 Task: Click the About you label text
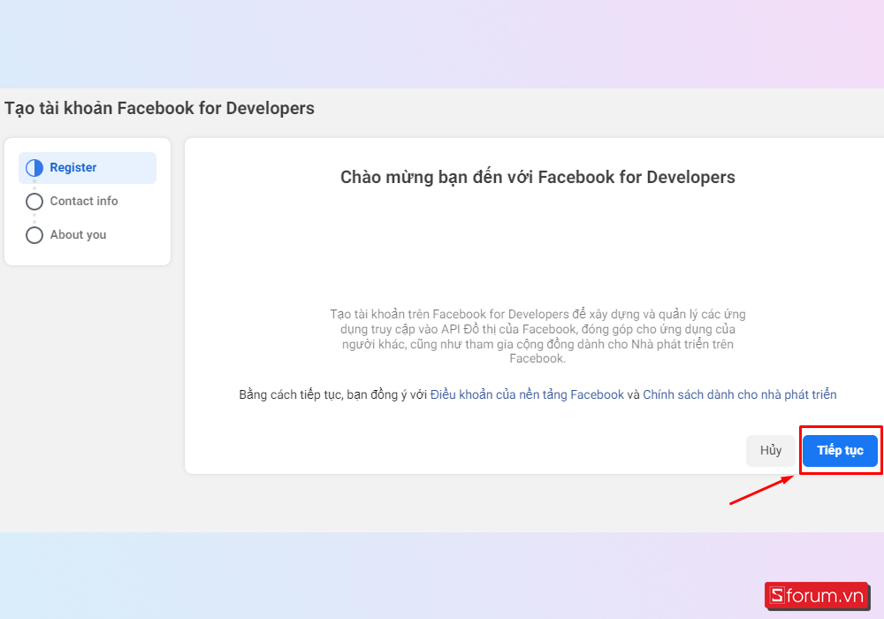click(78, 234)
